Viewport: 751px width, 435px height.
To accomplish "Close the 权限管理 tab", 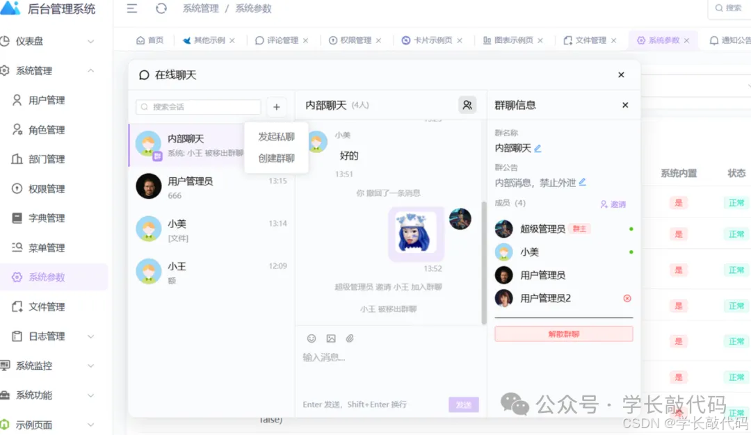I will (378, 41).
